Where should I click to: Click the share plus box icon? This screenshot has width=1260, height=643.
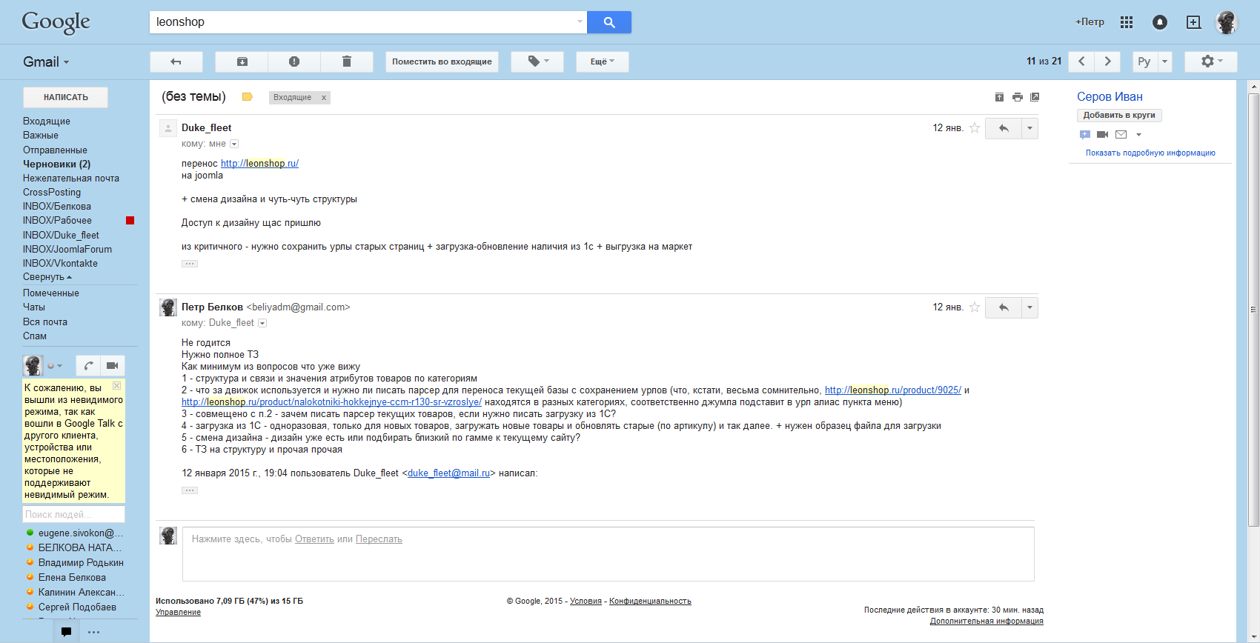click(1193, 22)
